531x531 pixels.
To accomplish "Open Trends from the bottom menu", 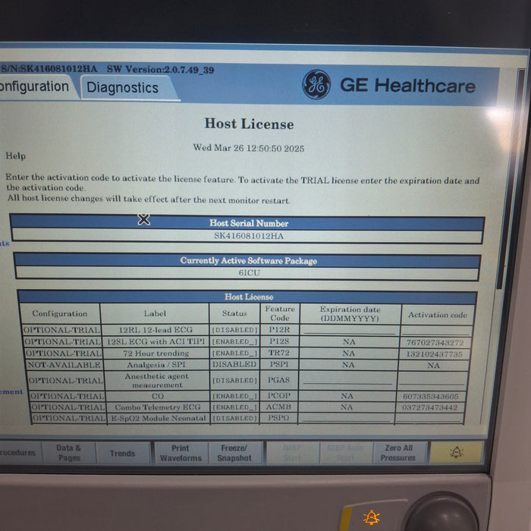I will [123, 453].
